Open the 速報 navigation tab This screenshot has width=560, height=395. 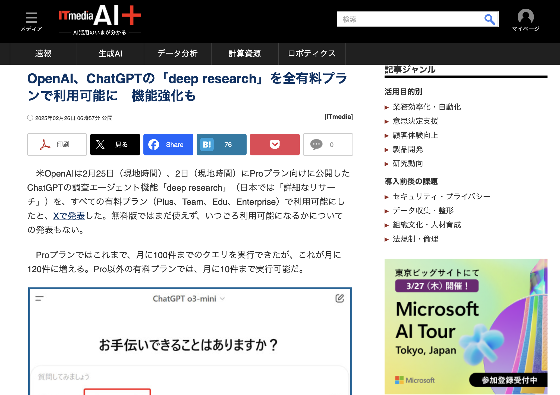point(43,54)
